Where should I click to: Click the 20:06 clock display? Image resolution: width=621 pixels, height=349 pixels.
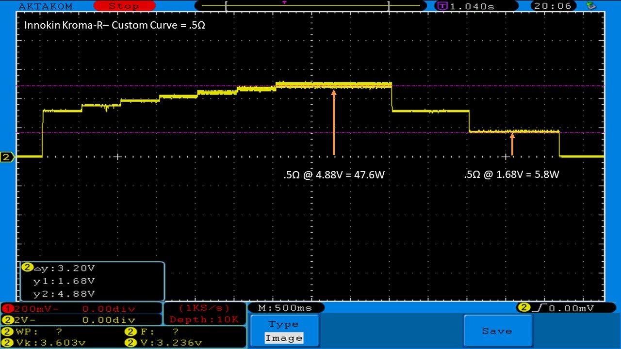click(554, 6)
